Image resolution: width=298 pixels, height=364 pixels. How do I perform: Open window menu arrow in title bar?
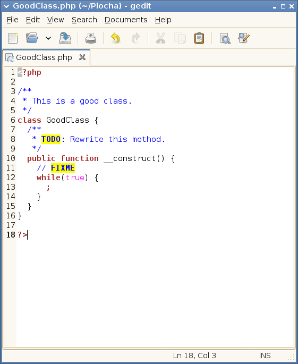click(6, 6)
